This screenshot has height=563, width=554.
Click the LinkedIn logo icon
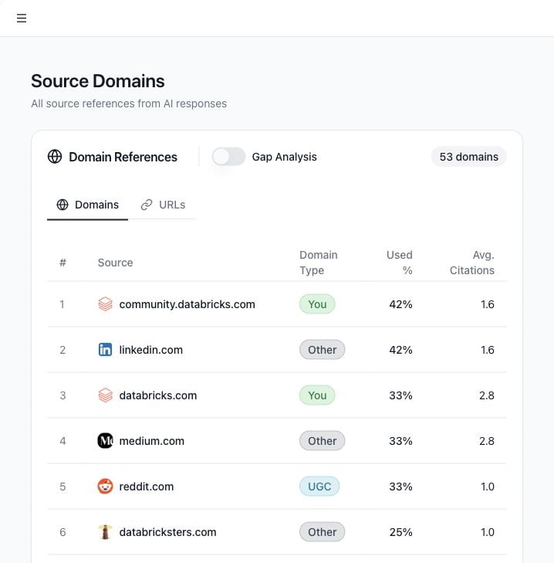[x=105, y=350]
